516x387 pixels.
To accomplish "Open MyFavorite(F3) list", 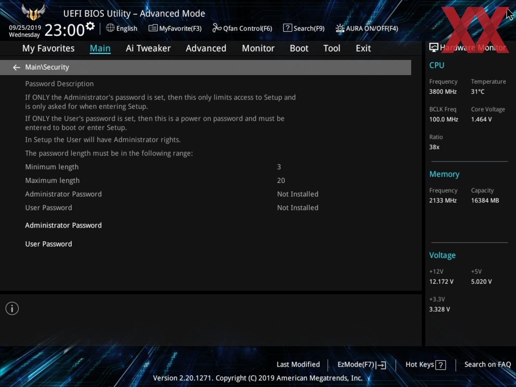I will point(175,28).
